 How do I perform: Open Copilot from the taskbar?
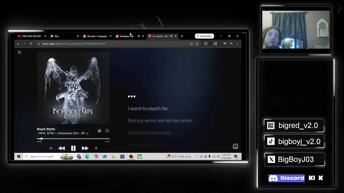pos(96,157)
